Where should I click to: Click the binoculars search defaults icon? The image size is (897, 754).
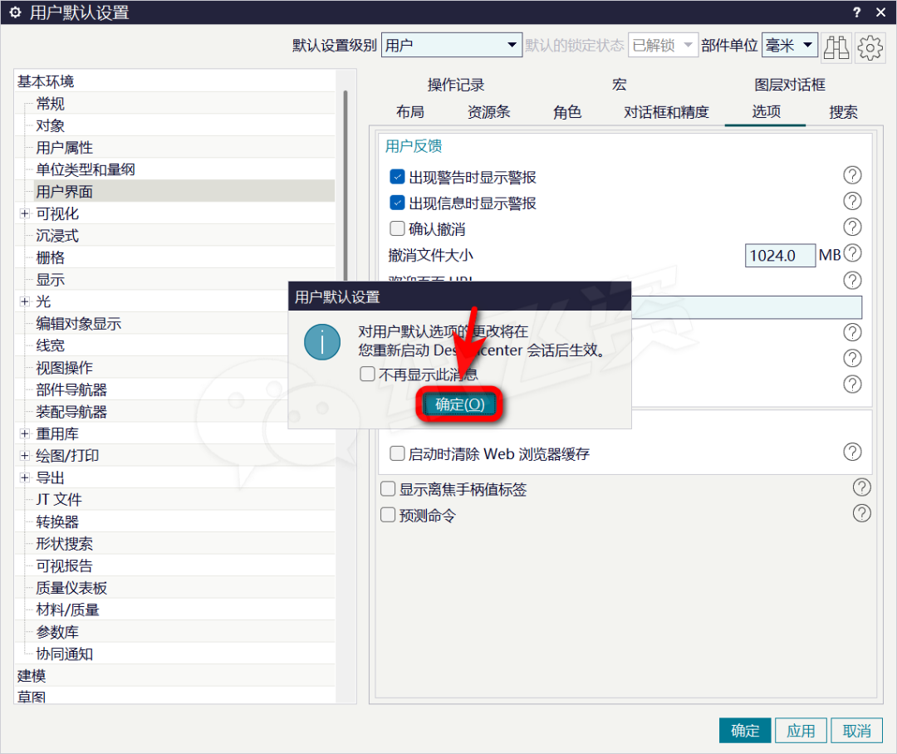(x=836, y=47)
